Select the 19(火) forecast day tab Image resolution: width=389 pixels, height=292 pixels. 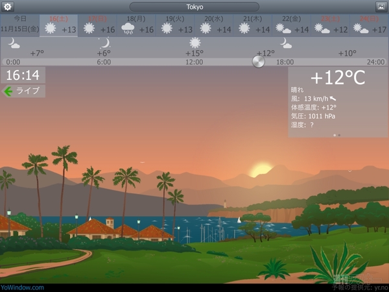pos(175,25)
